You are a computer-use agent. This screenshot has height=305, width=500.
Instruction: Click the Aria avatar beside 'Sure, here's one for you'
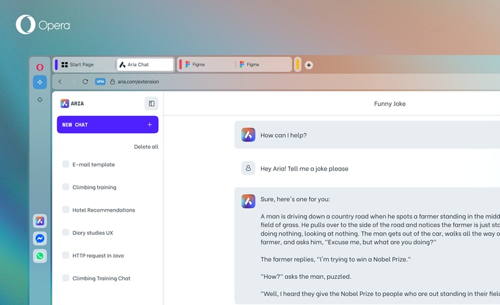point(248,201)
